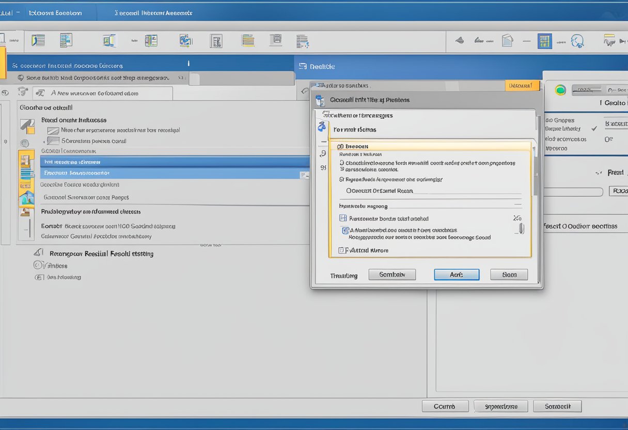
Task: Select the new email message icon on toolbar
Action: [38, 40]
